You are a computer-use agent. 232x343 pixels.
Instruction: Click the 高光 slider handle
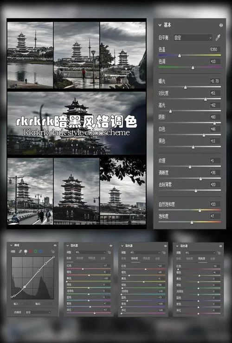pos(170,111)
